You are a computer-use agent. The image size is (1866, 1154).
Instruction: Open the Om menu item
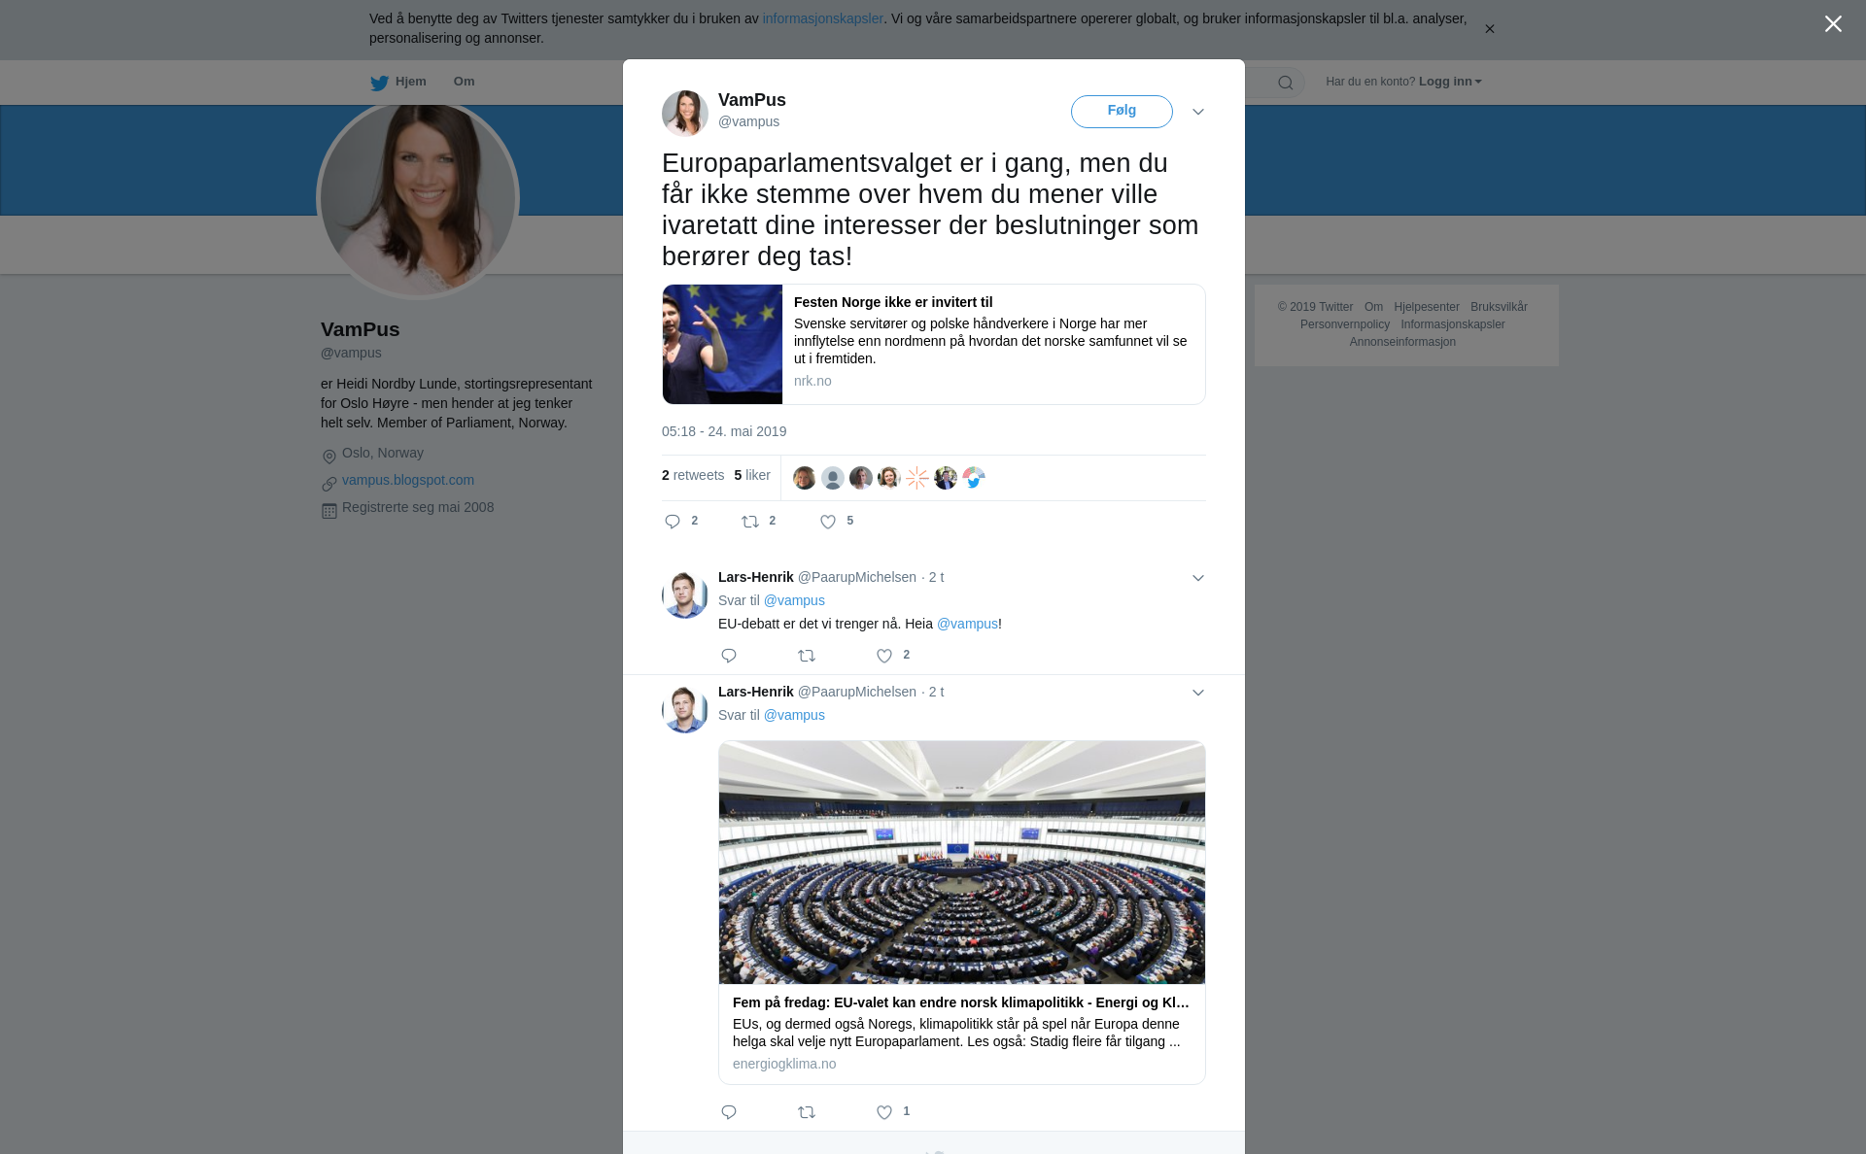464,82
